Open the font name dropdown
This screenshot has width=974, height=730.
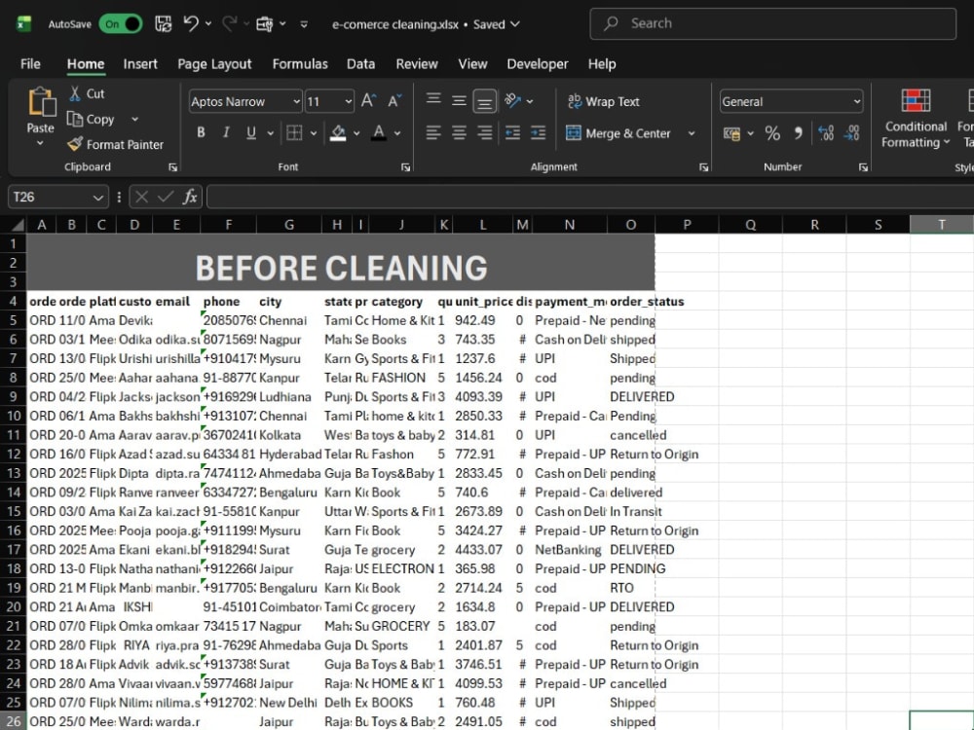(296, 101)
